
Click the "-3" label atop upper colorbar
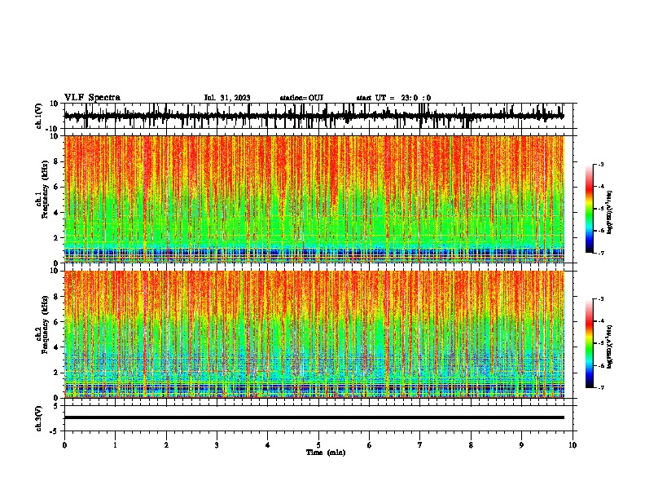point(600,164)
